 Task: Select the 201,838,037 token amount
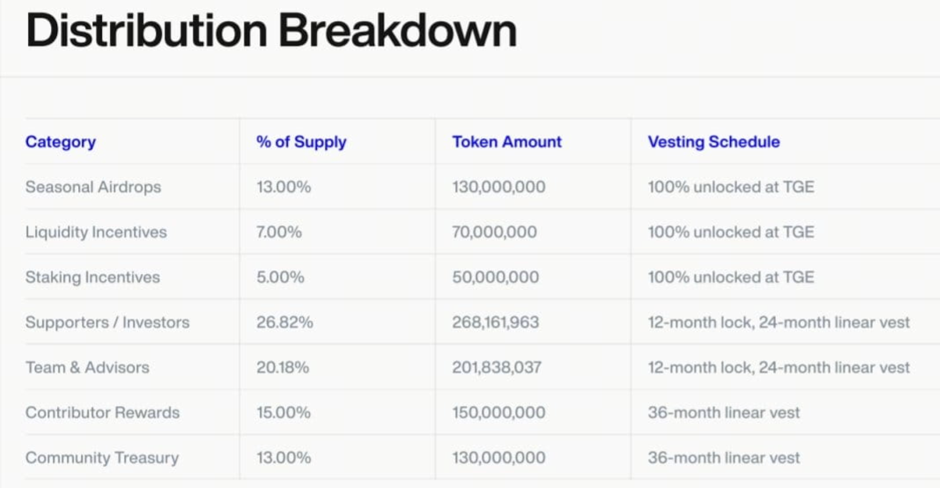[x=496, y=368]
